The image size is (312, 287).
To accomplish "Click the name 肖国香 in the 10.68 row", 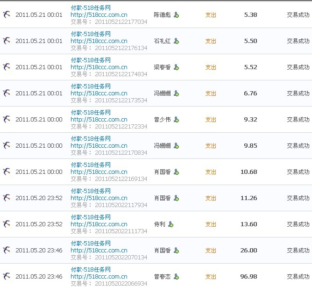I will point(162,172).
